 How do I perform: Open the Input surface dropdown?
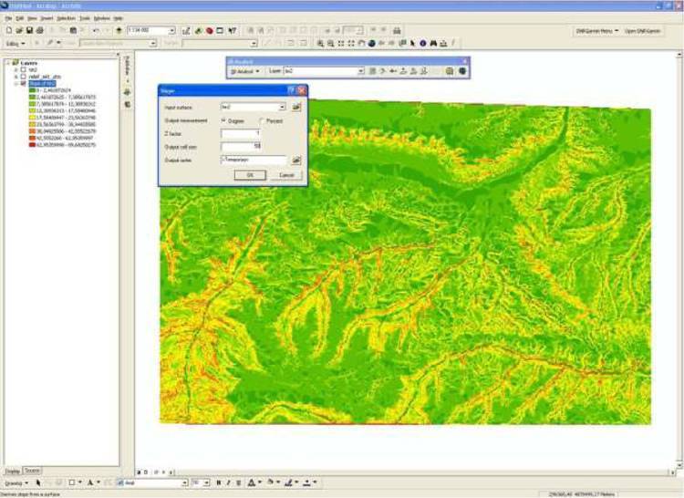tap(282, 107)
